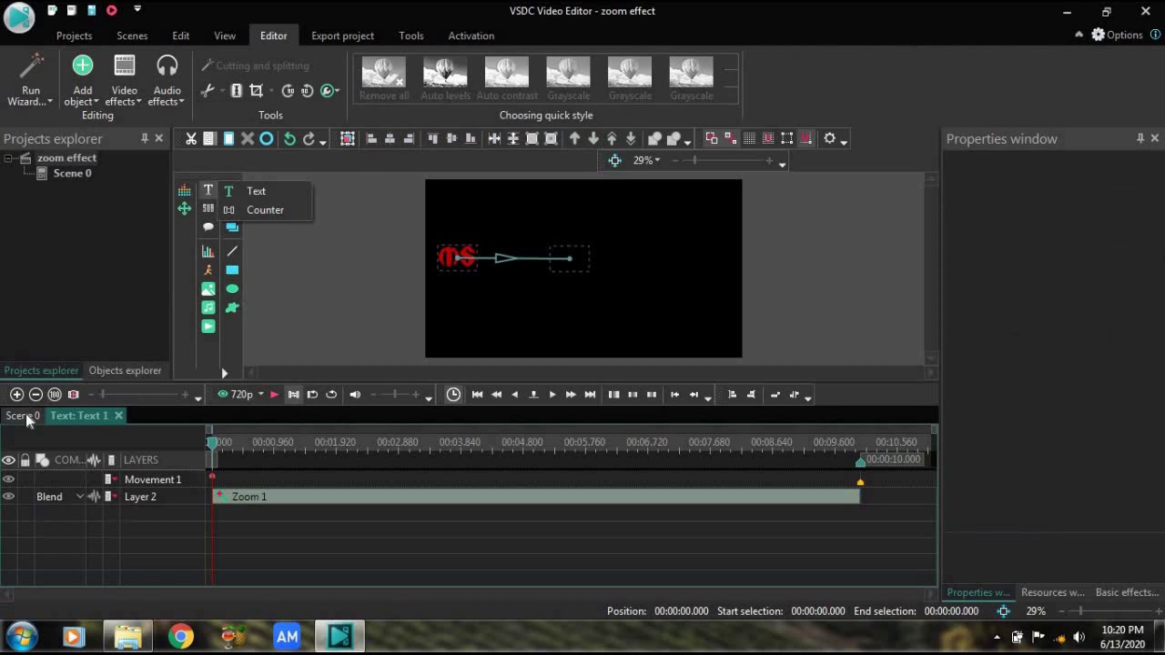
Task: Select the Chart tool icon
Action: tap(208, 251)
